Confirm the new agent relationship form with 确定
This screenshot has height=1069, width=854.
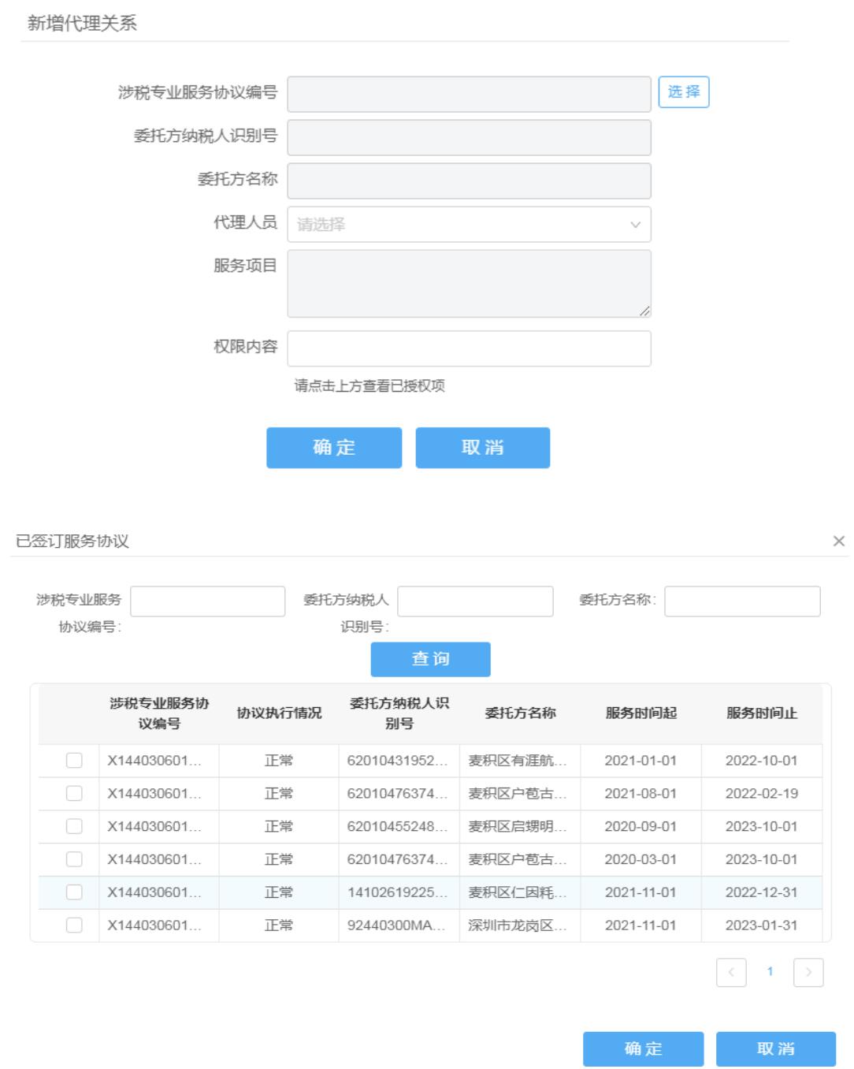point(334,448)
